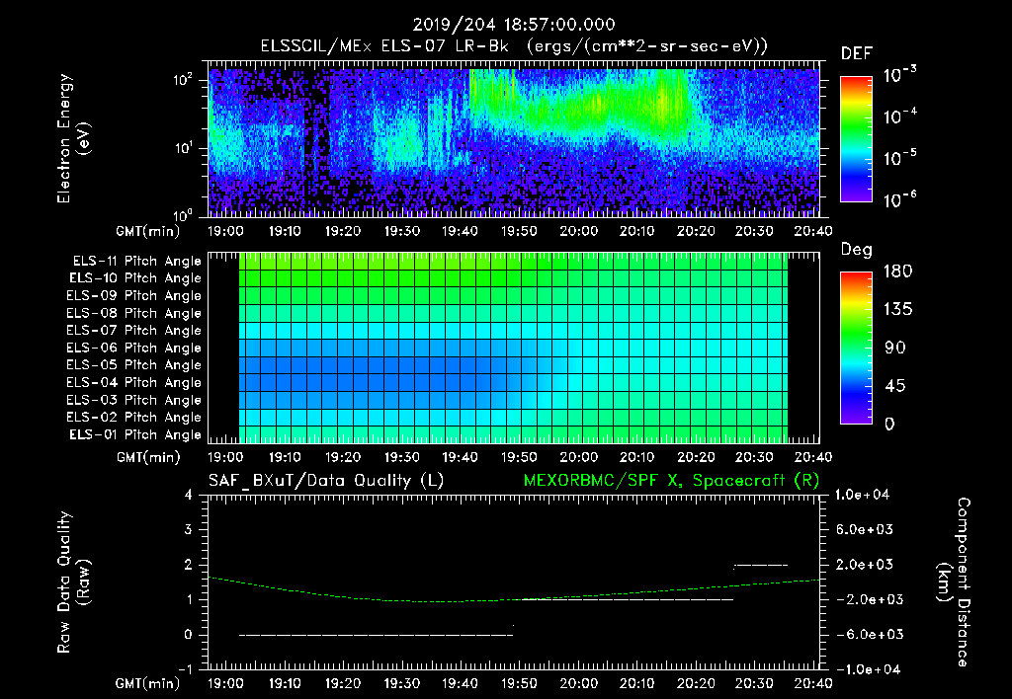Viewport: 1012px width, 699px height.
Task: Select the 'ELS-09 Pitch Angle' row label
Action: pyautogui.click(x=134, y=296)
